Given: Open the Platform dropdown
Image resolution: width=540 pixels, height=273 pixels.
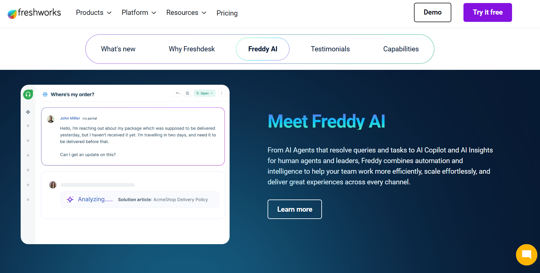Looking at the screenshot, I should point(138,12).
